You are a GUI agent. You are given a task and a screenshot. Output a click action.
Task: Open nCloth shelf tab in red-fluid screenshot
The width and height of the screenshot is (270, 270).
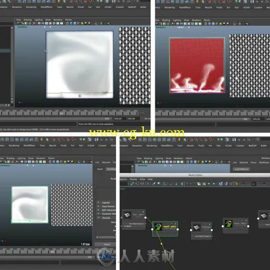coord(246,7)
